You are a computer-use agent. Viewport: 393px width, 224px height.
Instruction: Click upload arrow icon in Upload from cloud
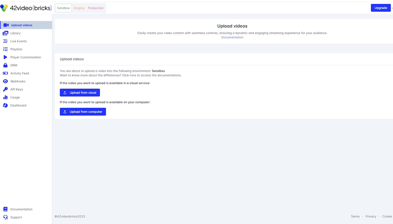point(65,93)
